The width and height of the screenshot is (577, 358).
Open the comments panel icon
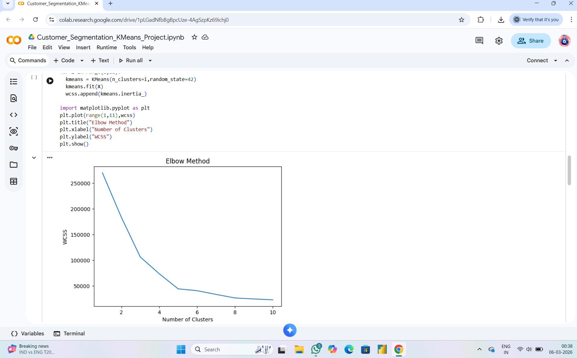(479, 41)
